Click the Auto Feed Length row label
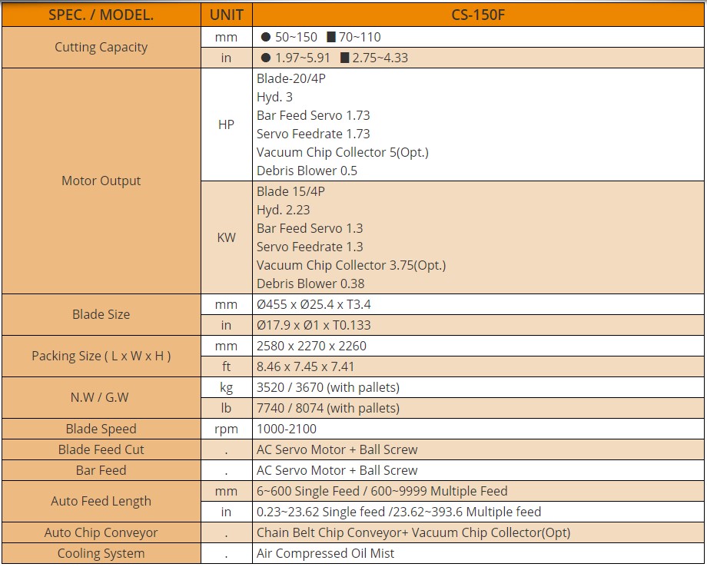Image resolution: width=707 pixels, height=567 pixels. tap(101, 501)
